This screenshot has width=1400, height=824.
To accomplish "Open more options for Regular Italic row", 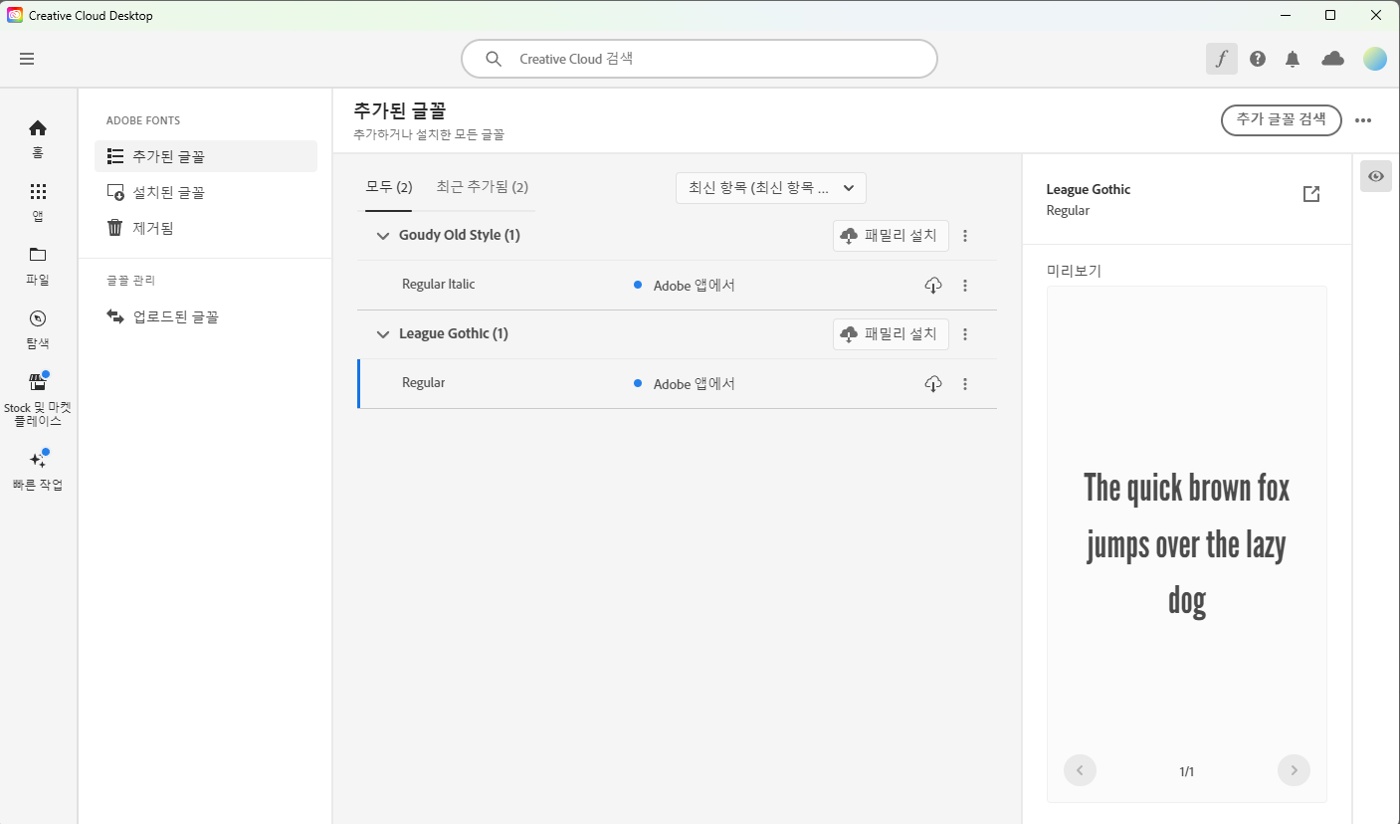I will pyautogui.click(x=965, y=286).
